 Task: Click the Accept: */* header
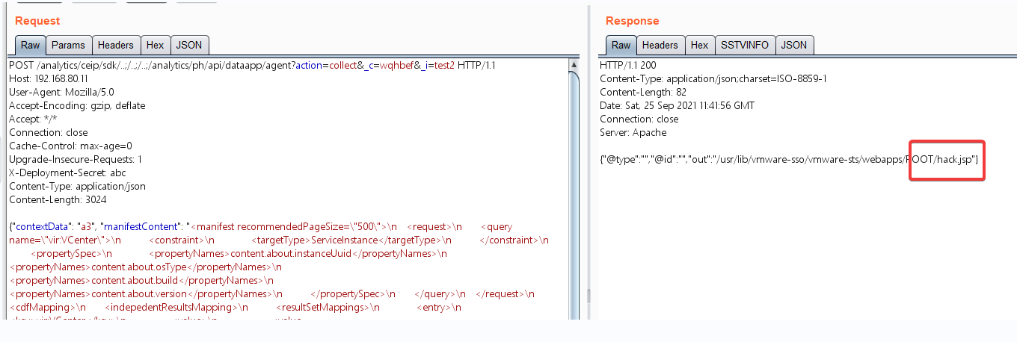33,119
